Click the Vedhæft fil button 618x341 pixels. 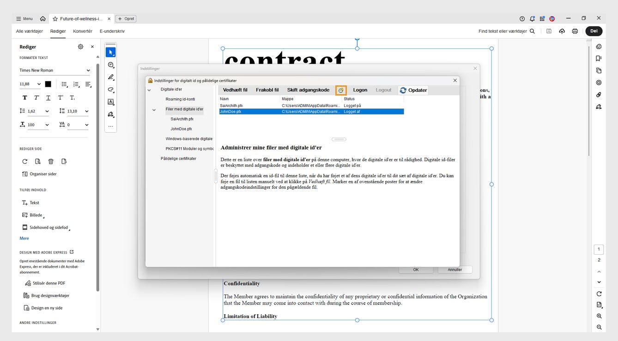(235, 90)
